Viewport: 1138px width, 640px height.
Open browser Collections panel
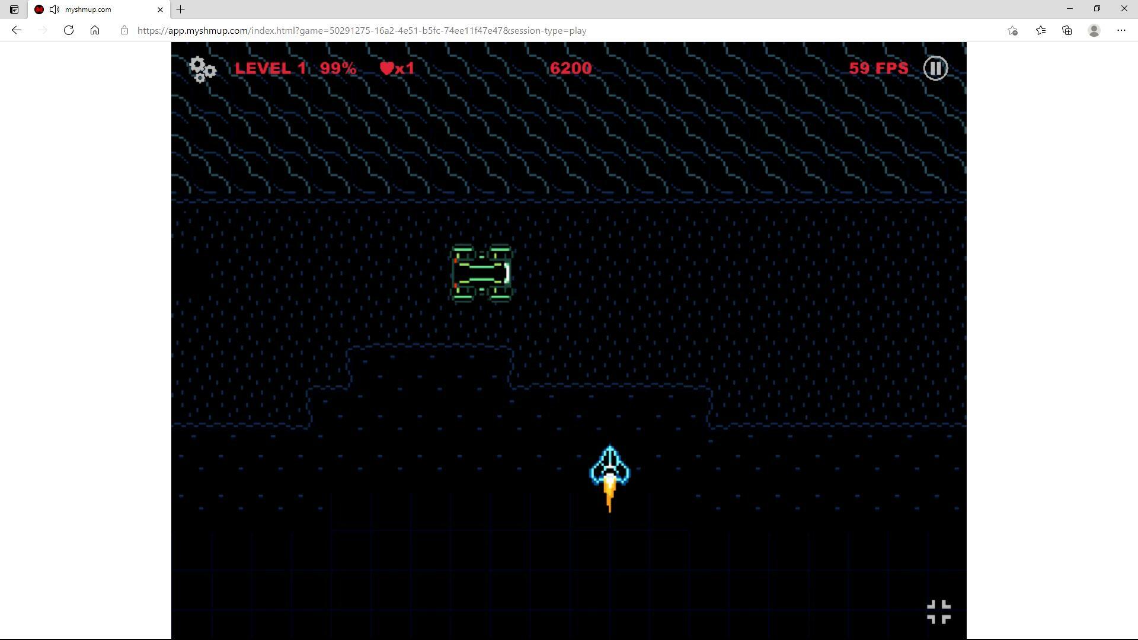click(1067, 30)
